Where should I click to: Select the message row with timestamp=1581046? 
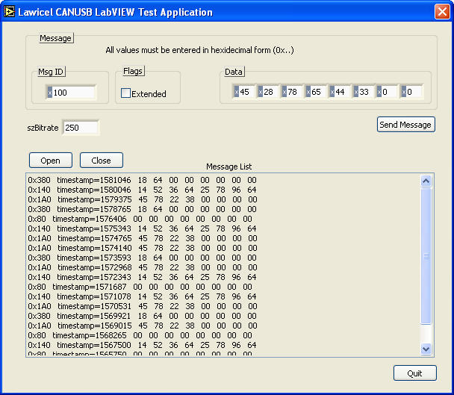142,180
